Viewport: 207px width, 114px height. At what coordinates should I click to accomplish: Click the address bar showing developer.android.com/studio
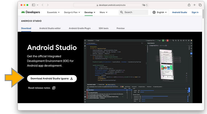point(111,5)
